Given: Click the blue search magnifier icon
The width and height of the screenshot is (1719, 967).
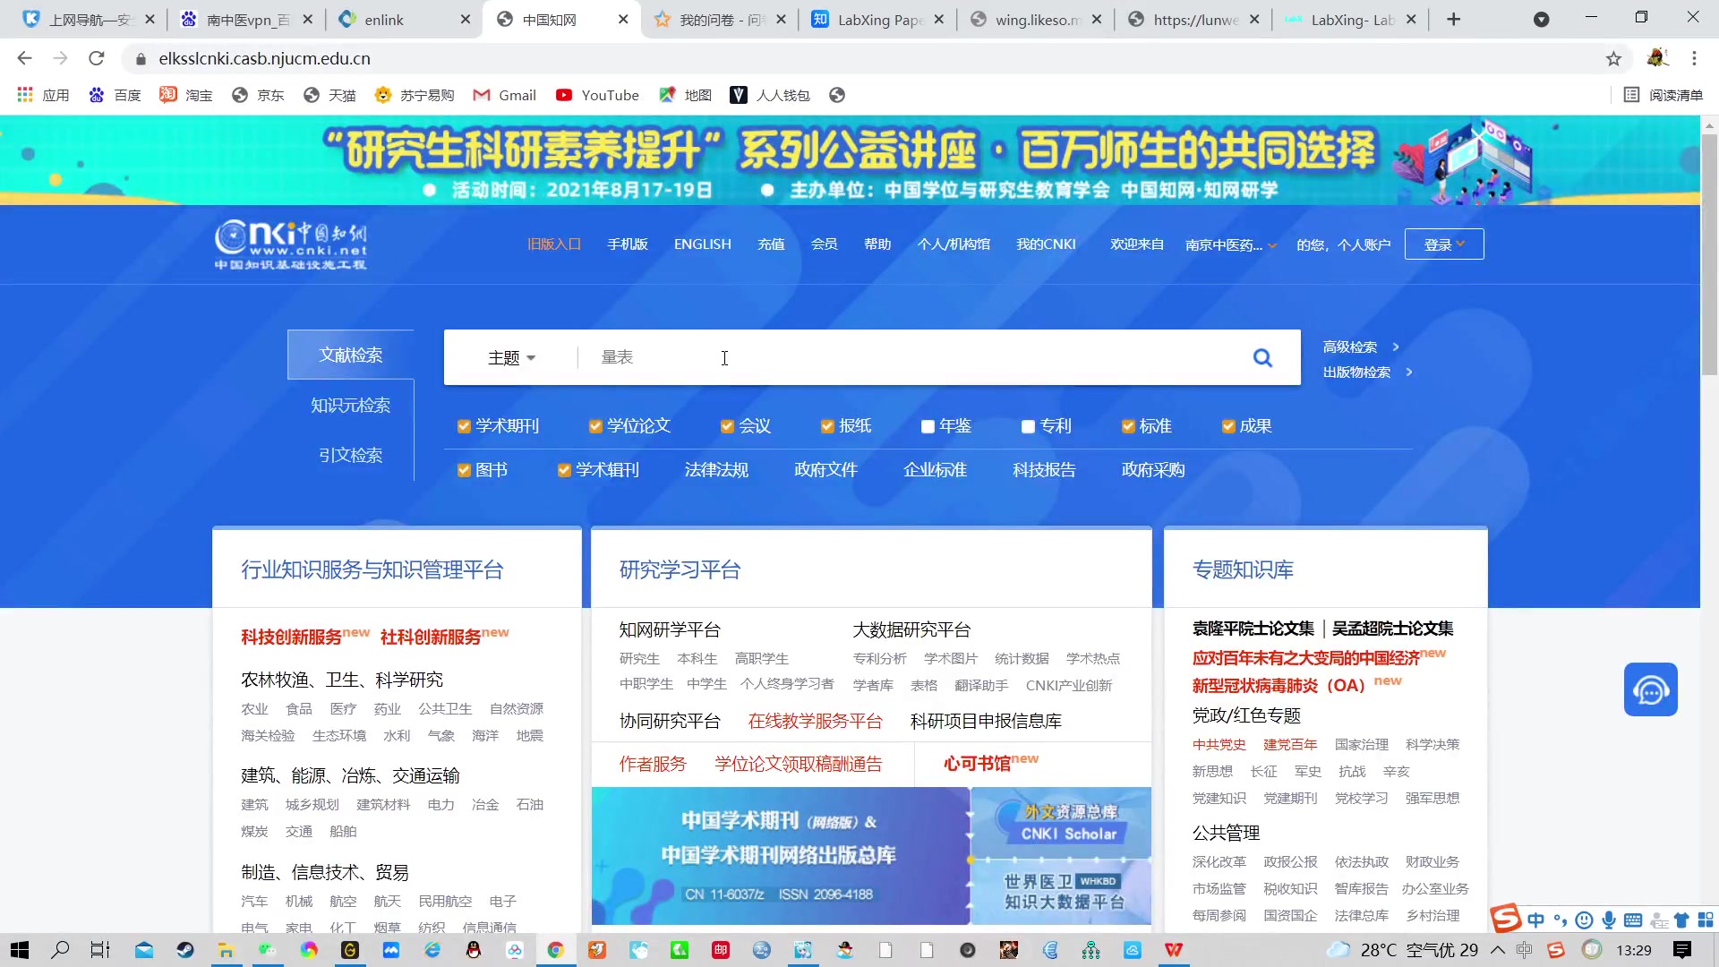Looking at the screenshot, I should coord(1262,358).
